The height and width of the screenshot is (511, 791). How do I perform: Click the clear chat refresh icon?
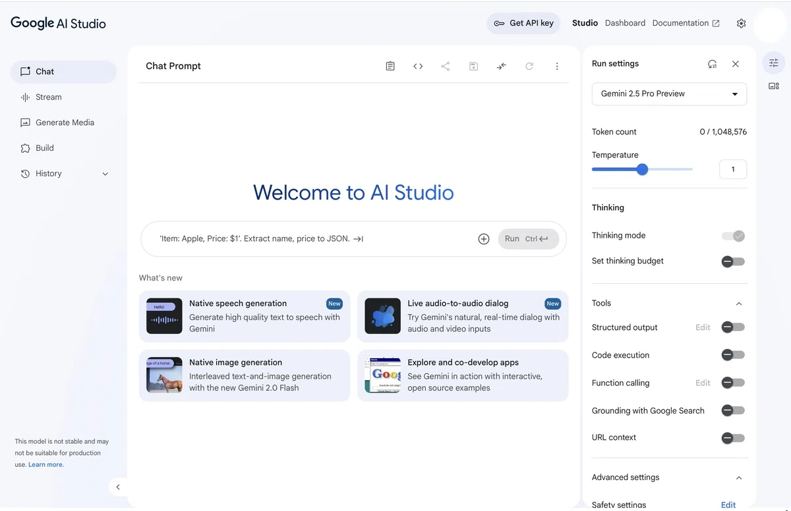point(529,66)
